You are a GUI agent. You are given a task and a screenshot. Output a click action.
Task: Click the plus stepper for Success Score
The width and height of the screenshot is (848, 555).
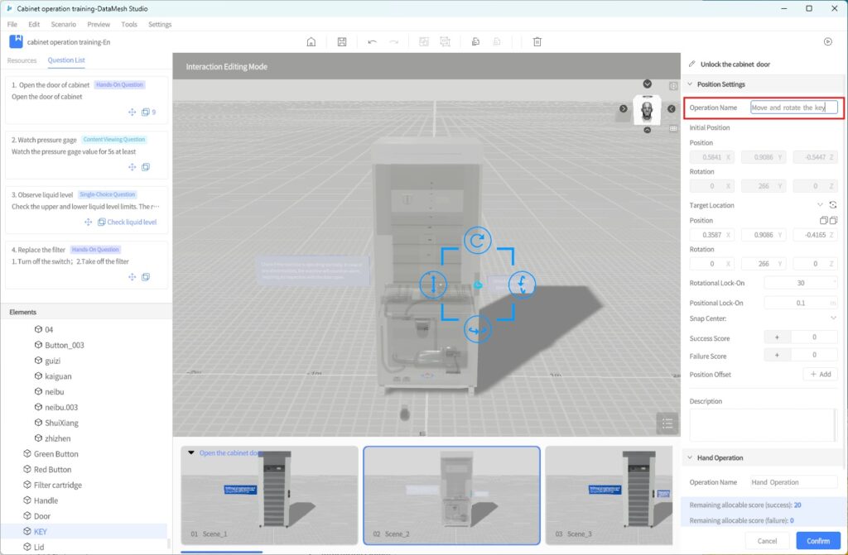coord(777,338)
